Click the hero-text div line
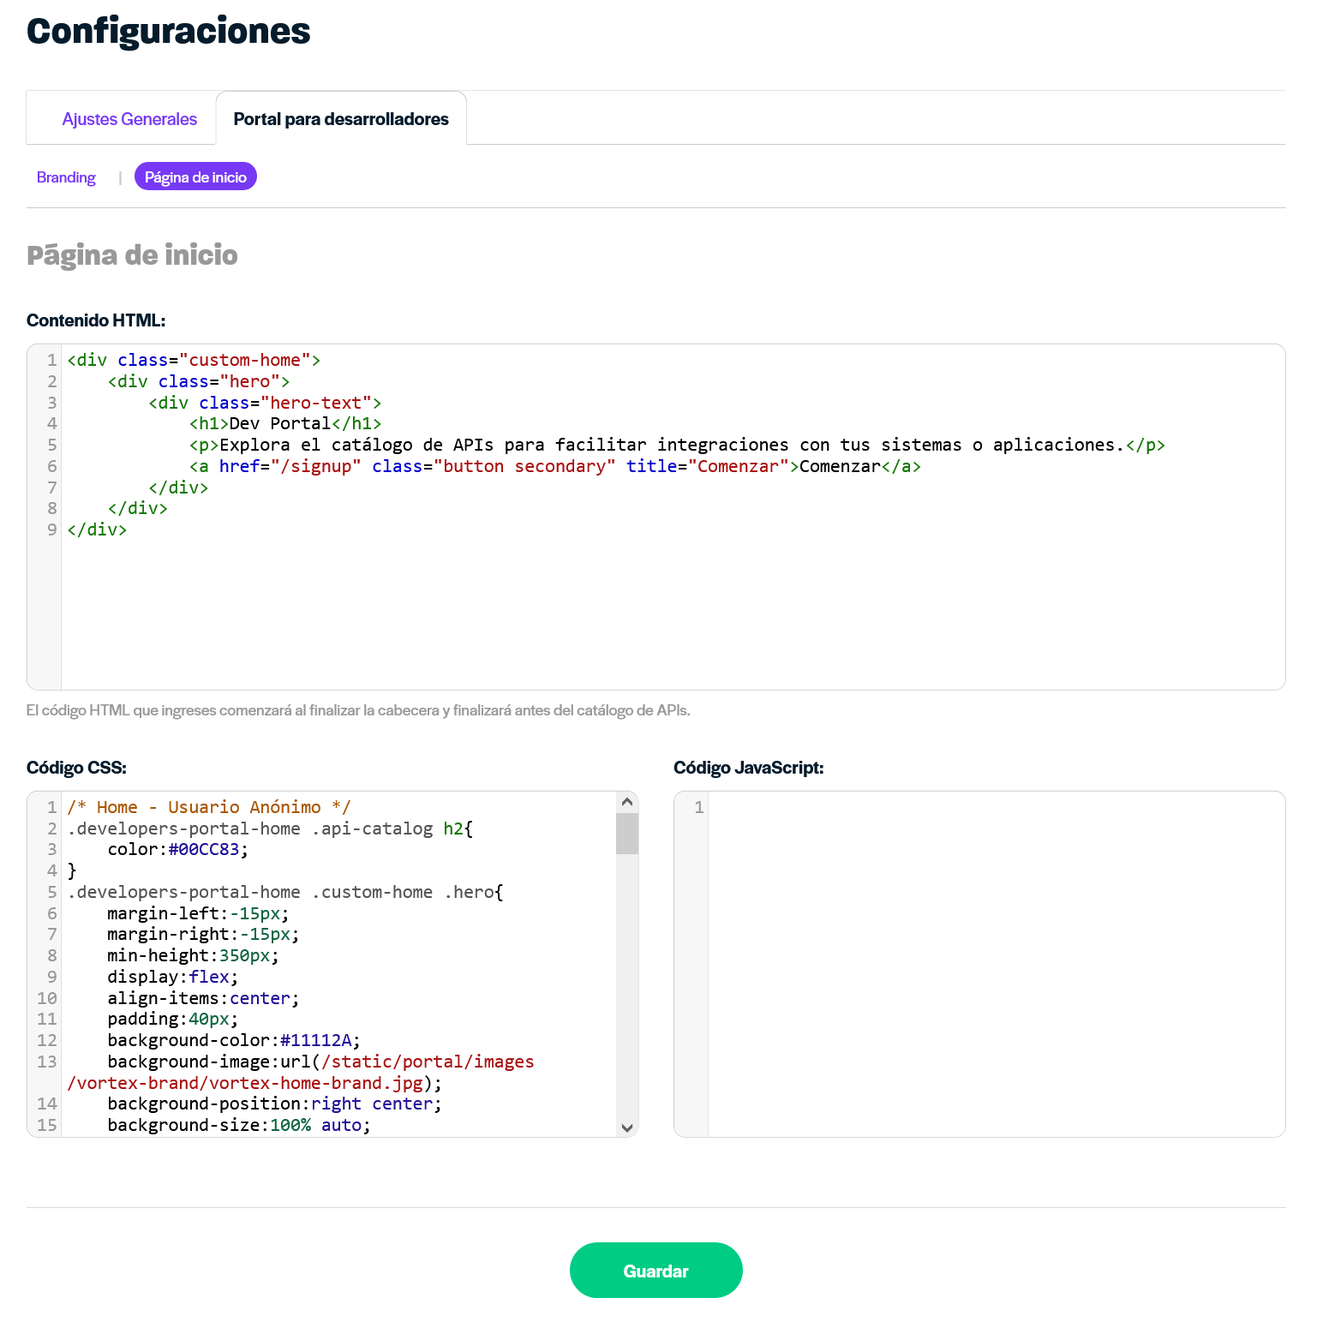 coord(265,403)
